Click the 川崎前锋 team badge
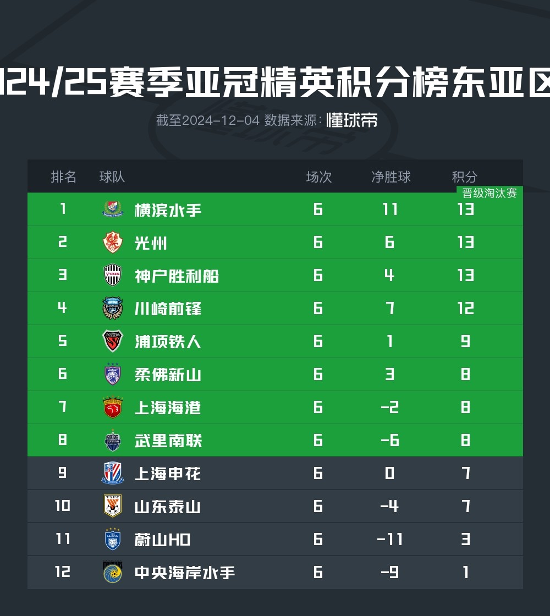Viewport: 550px width, 616px height. [113, 308]
